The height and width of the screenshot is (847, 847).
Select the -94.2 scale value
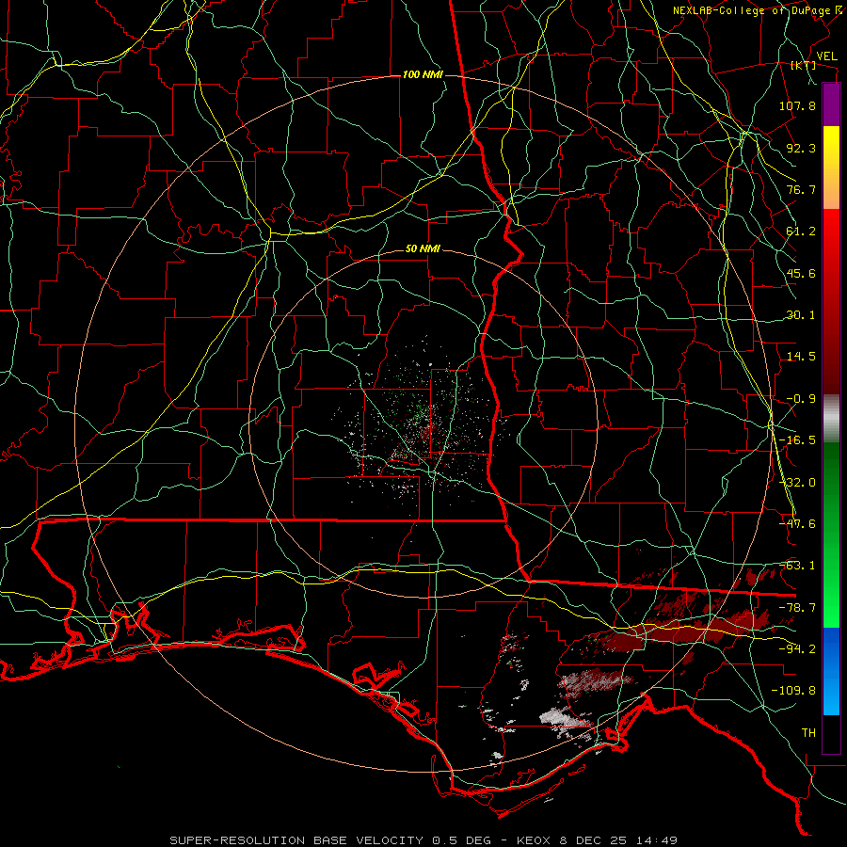pos(797,649)
